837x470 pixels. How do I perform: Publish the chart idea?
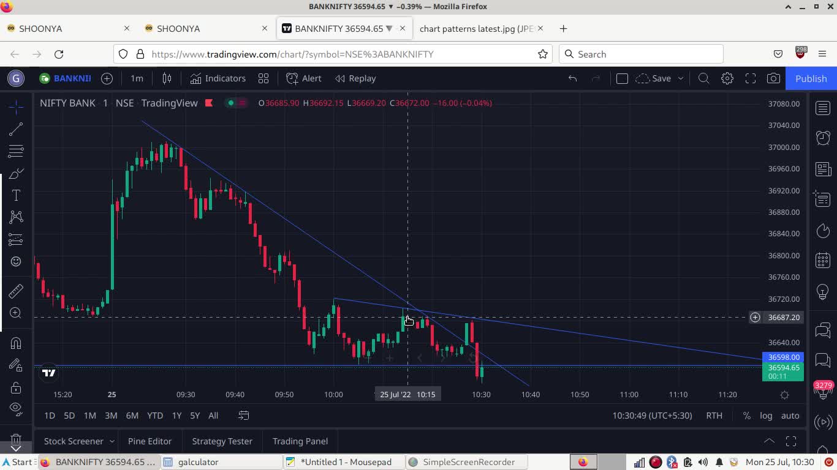[811, 78]
